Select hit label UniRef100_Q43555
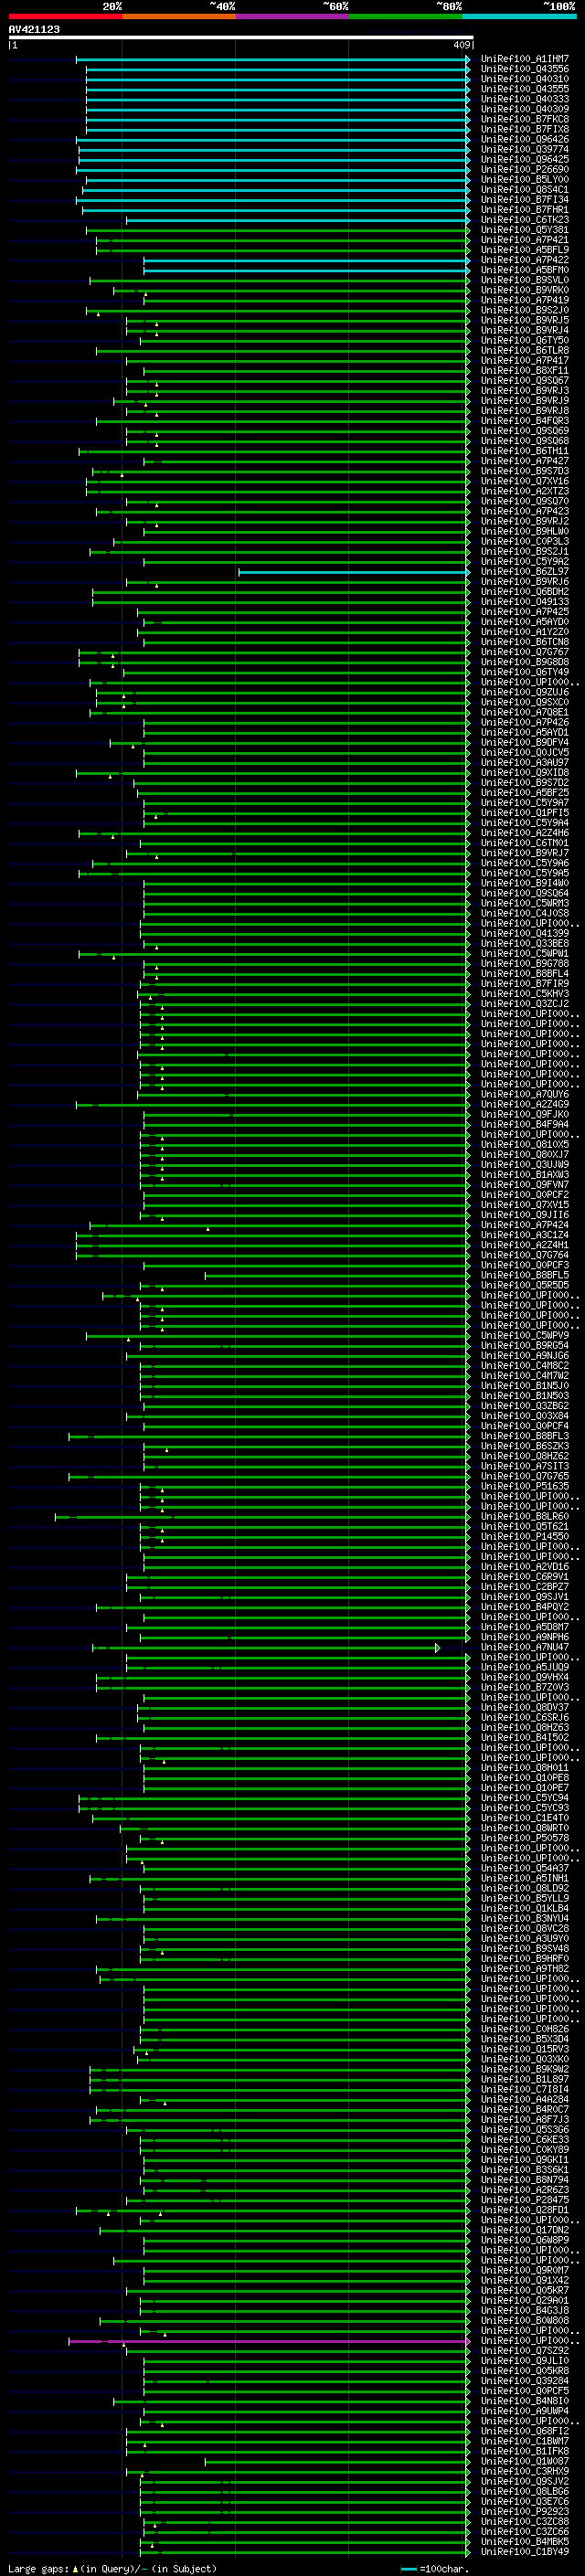The image size is (585, 2576). [524, 89]
